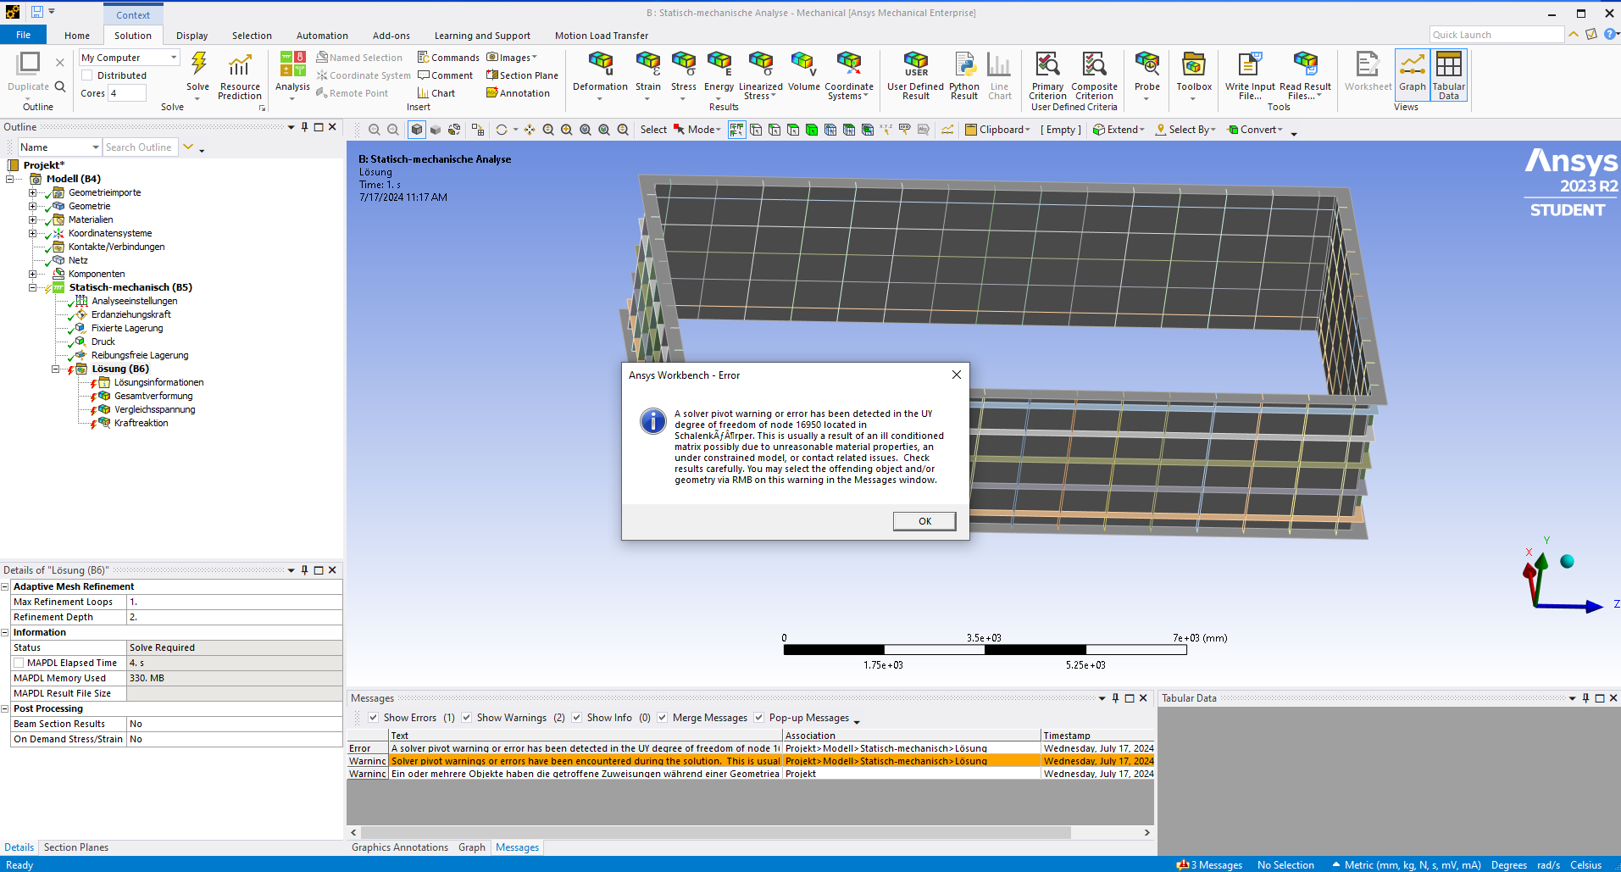1621x872 pixels.
Task: Expand the Materialien tree node
Action: pyautogui.click(x=33, y=219)
